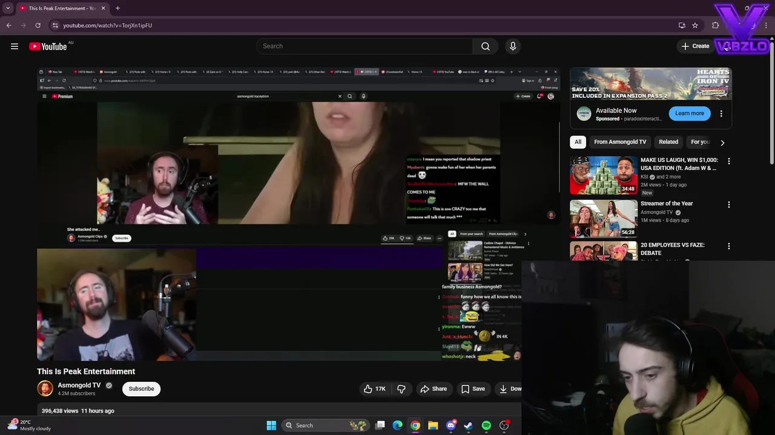The image size is (775, 435).
Task: Click the main video player
Action: tap(298, 214)
